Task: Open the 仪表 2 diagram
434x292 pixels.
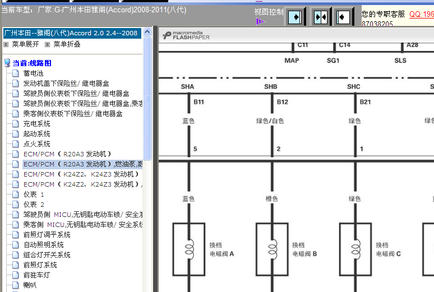Action: pyautogui.click(x=34, y=205)
